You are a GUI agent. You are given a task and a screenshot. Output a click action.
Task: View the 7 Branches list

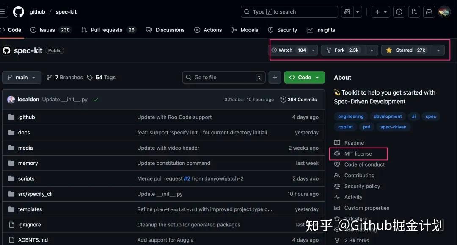pyautogui.click(x=64, y=77)
